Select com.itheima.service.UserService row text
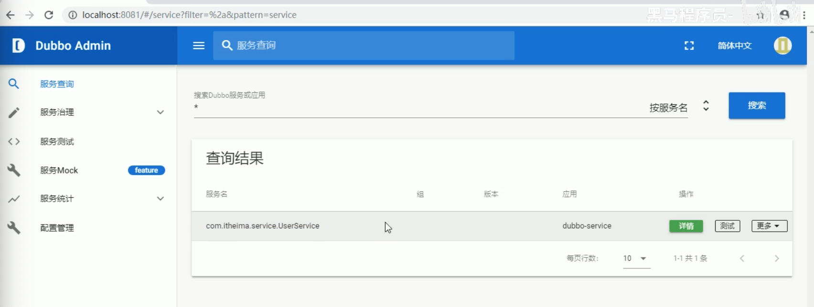This screenshot has height=307, width=814. [x=263, y=226]
